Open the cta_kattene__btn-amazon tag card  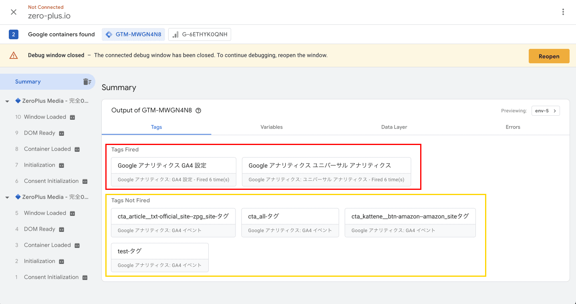pyautogui.click(x=410, y=223)
